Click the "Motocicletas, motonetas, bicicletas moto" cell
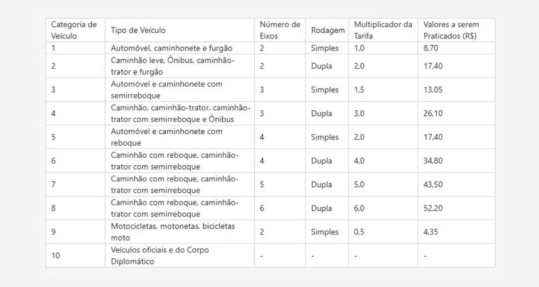Screen dimensions: 539x287 coord(172,232)
